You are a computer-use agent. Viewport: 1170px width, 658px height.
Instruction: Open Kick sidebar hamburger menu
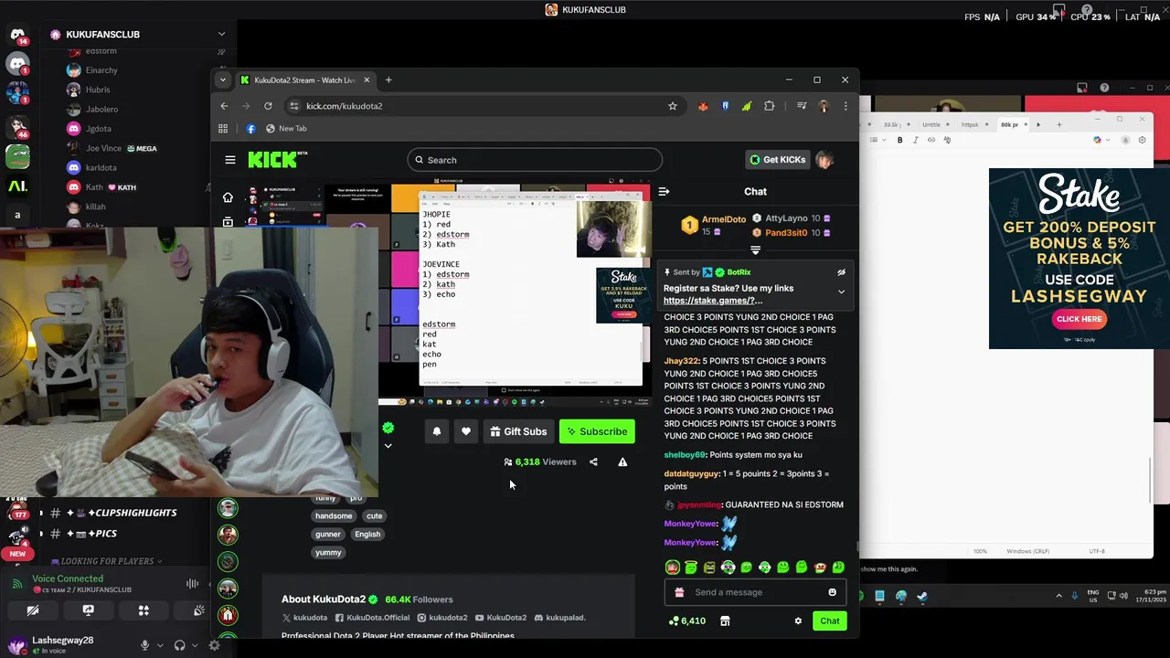(230, 160)
